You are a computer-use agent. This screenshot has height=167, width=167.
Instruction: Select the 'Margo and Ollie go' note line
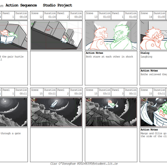pos(153,133)
